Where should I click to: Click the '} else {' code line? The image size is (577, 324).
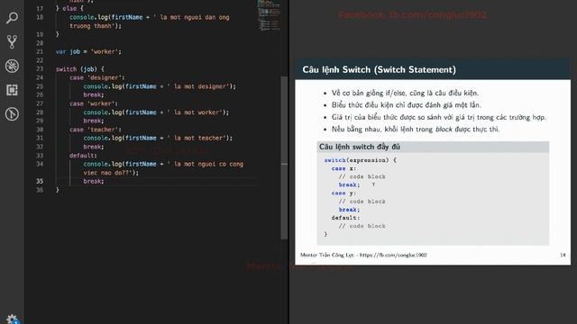tap(69, 8)
